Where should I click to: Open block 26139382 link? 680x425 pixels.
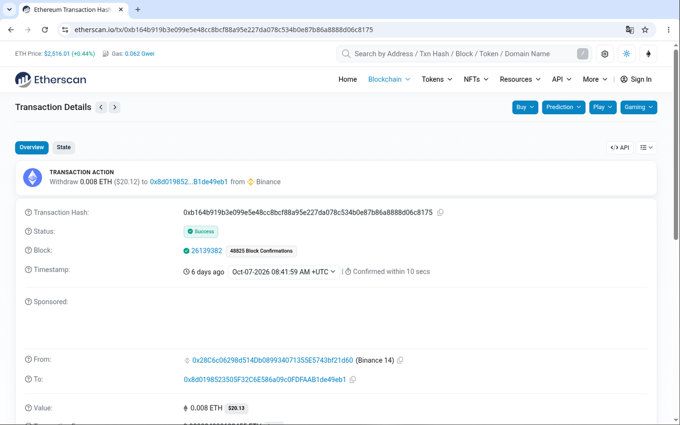point(207,251)
